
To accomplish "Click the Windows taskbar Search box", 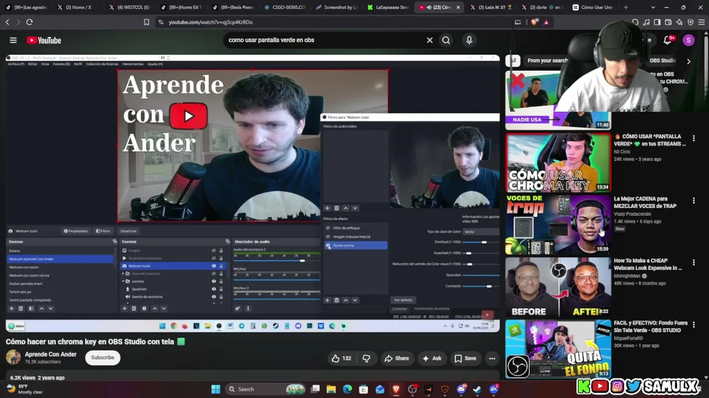I will click(x=265, y=389).
